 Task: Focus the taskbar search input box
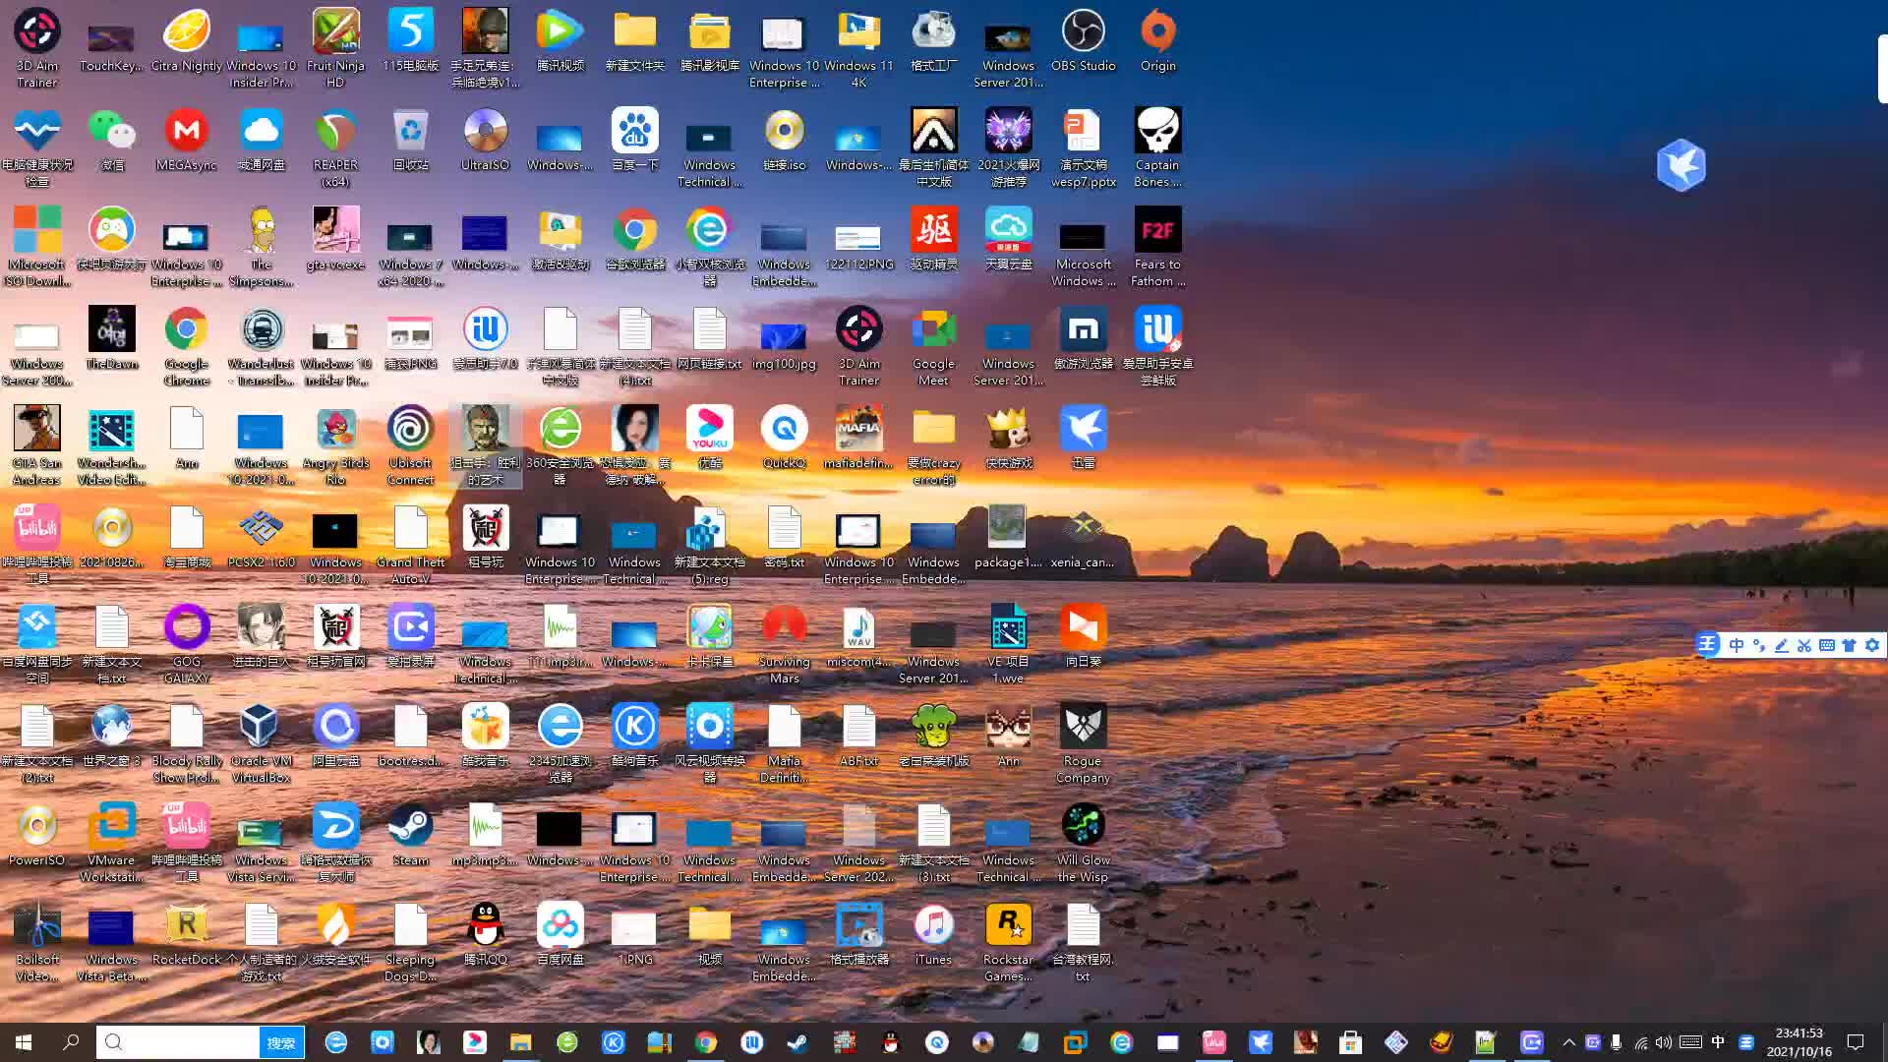pyautogui.click(x=177, y=1042)
